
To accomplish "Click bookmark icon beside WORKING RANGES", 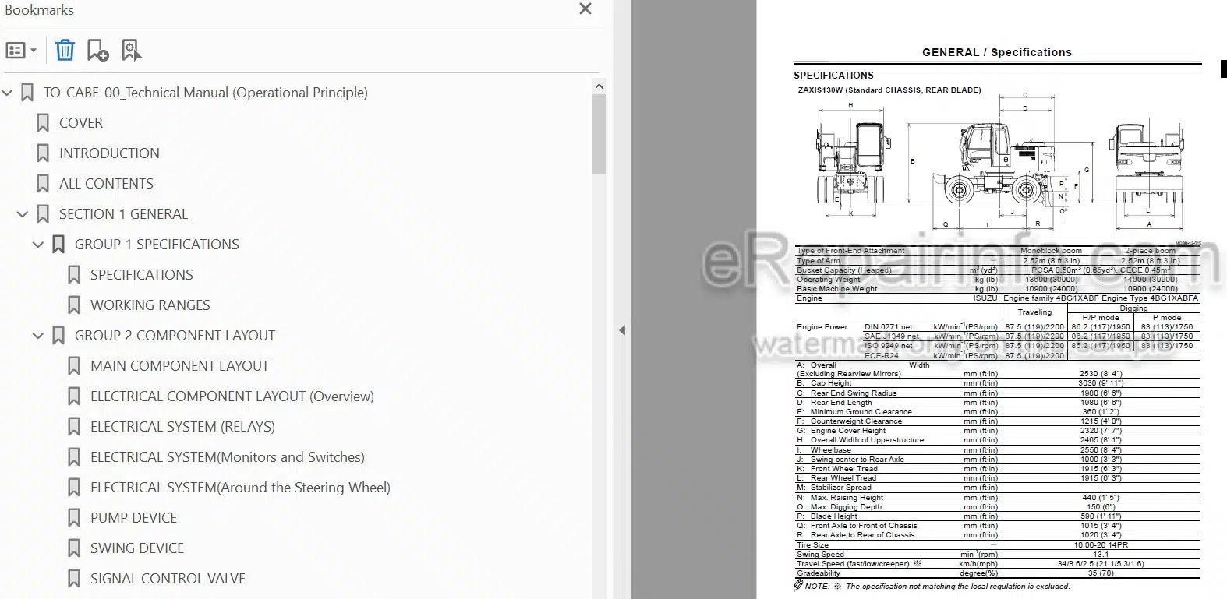I will [74, 305].
